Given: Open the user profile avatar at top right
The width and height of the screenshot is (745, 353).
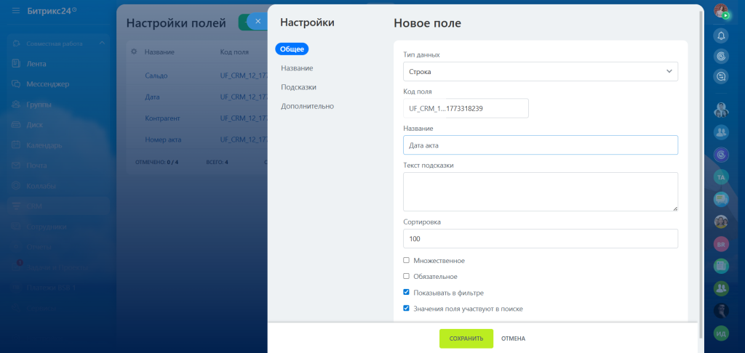Looking at the screenshot, I should [721, 11].
